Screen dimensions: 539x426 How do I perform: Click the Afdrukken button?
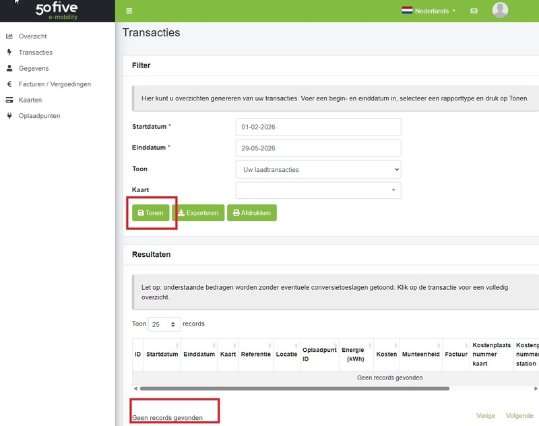point(252,213)
